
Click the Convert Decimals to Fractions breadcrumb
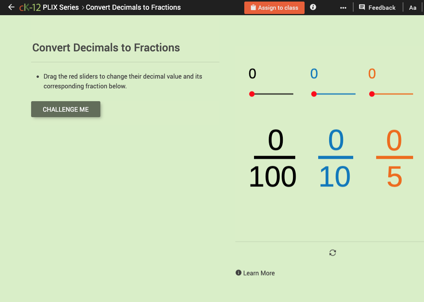(x=133, y=7)
